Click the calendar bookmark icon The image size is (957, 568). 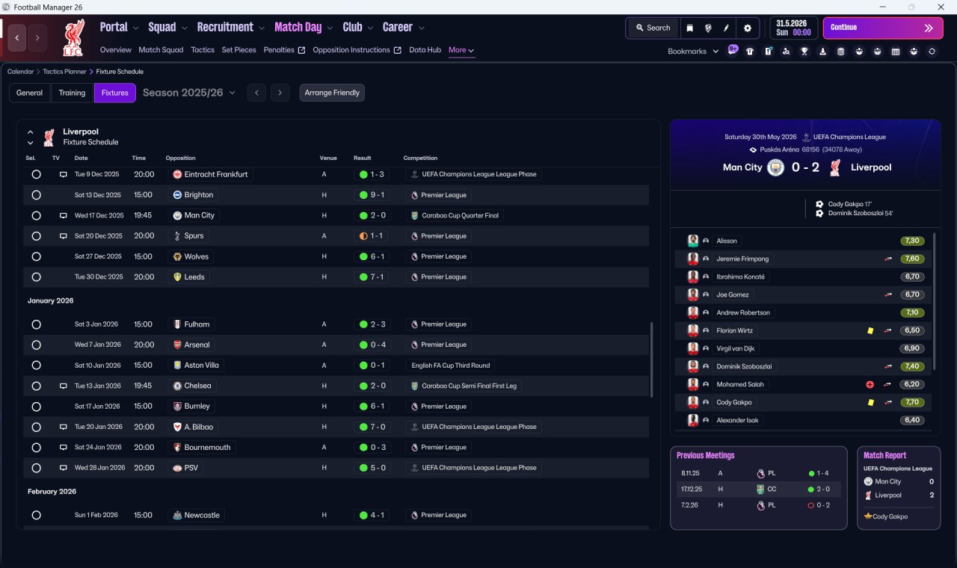pyautogui.click(x=896, y=52)
